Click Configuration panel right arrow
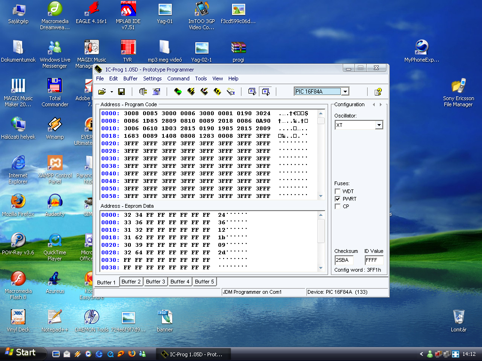 click(380, 105)
